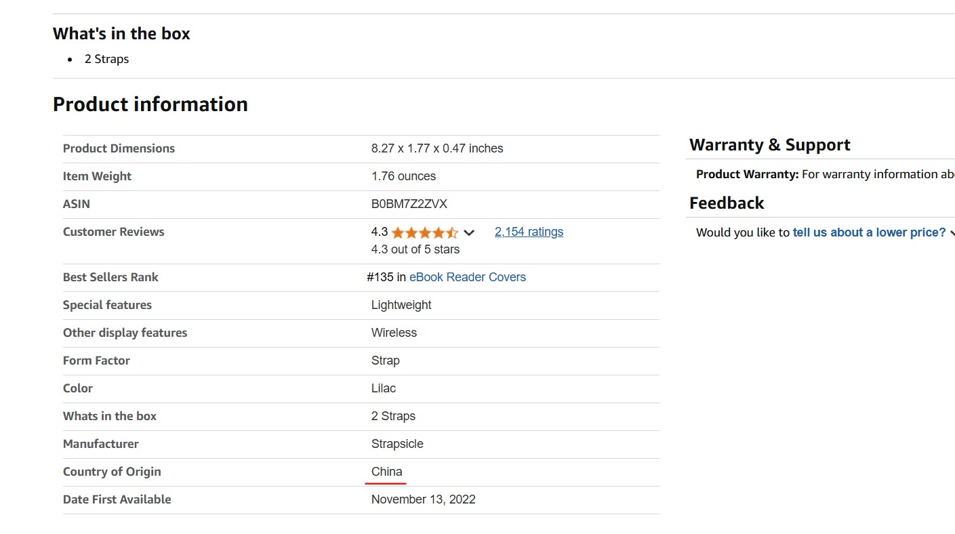Click the Manufacturer value Strapsicle
955x534 pixels.
(x=397, y=444)
